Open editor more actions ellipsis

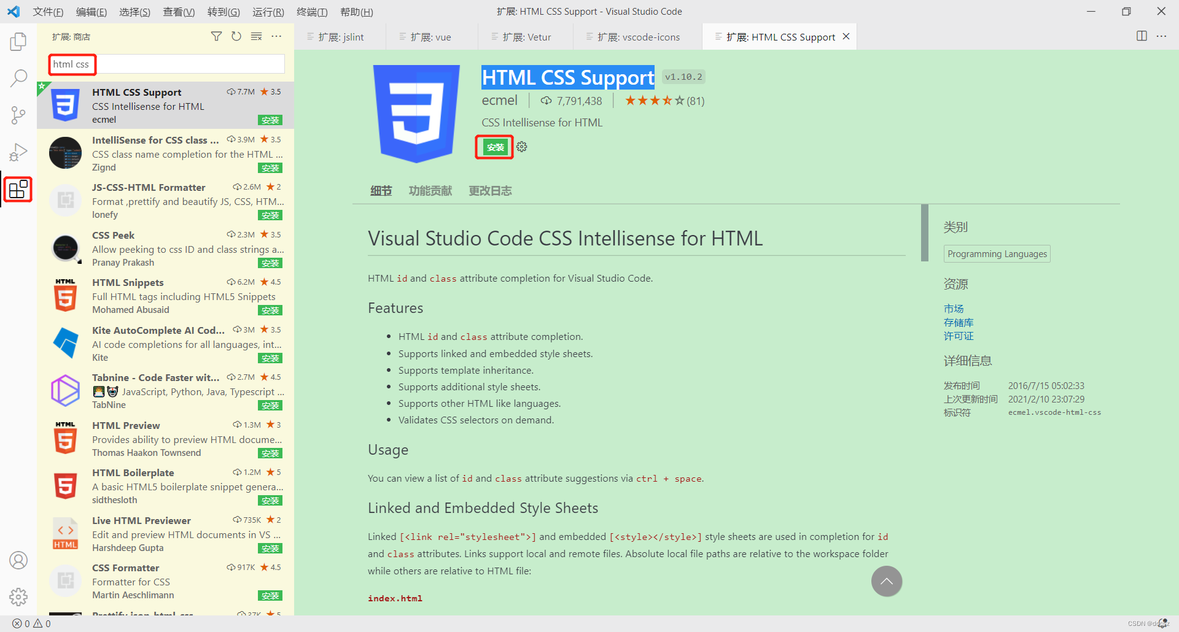[1161, 36]
